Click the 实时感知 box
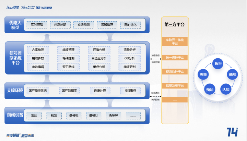Viewport: 247px width, 141px height. pos(37,25)
